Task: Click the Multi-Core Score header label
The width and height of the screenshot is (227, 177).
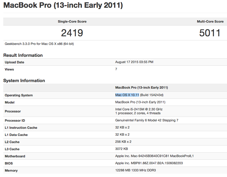Action: tap(210, 21)
